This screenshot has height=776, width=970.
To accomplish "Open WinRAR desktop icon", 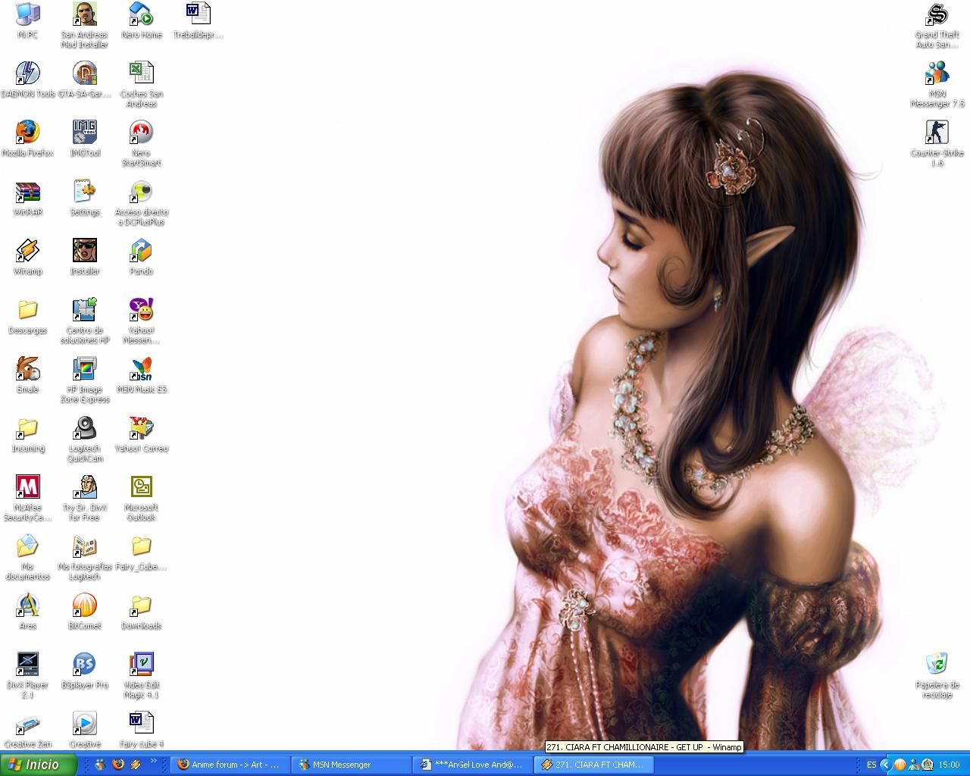I will coord(28,198).
